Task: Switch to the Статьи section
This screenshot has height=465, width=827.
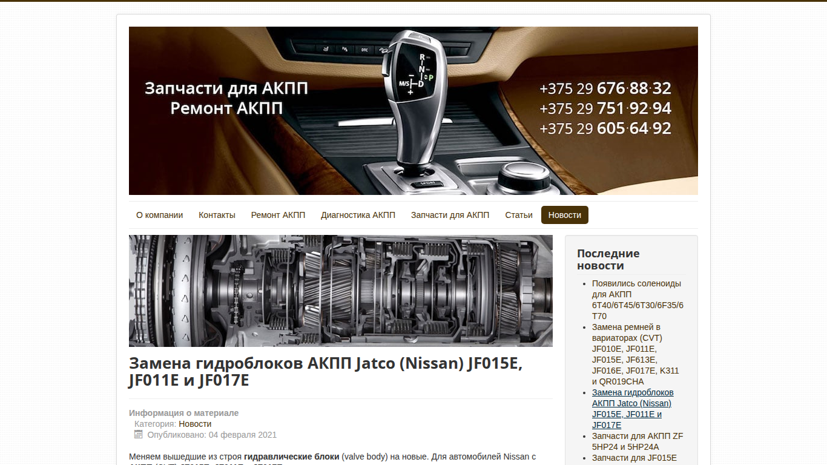Action: [x=519, y=215]
